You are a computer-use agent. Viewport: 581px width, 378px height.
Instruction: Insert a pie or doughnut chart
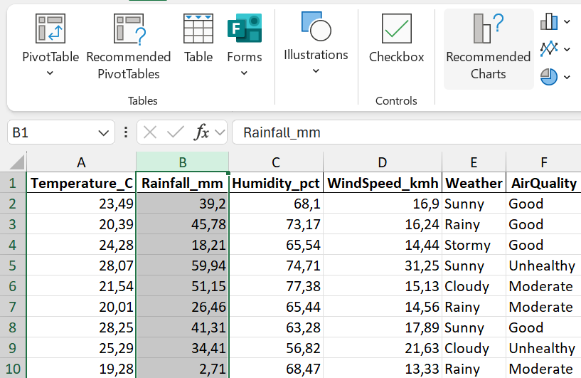(548, 76)
